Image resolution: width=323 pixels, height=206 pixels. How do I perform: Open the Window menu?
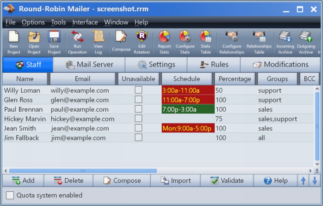[x=116, y=22]
